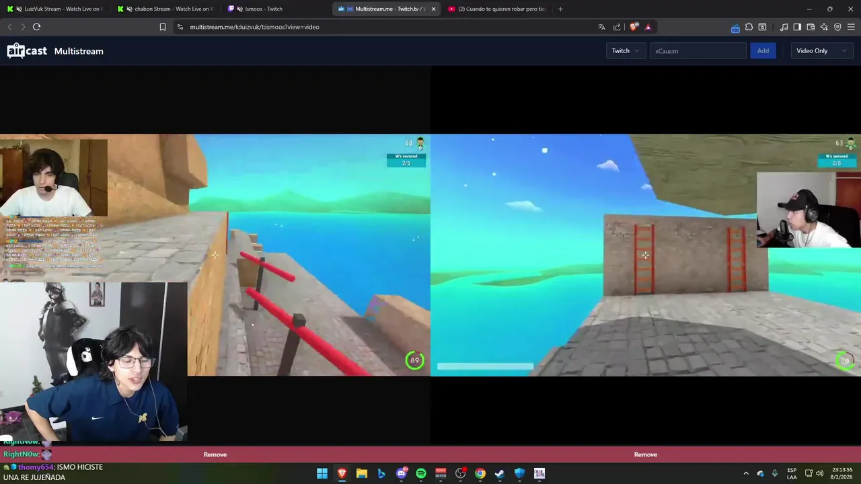The image size is (861, 484).
Task: Translate this page
Action: point(601,27)
